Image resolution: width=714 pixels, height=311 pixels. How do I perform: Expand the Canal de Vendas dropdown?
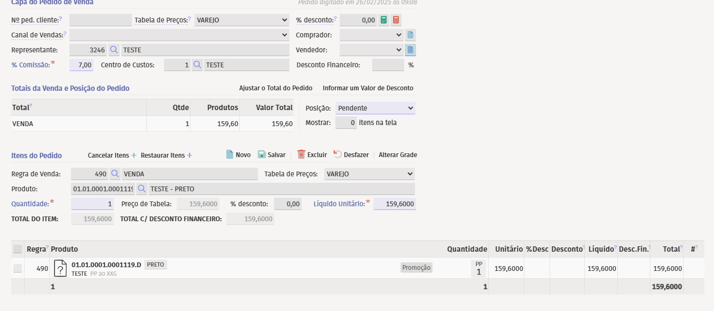[x=179, y=35]
